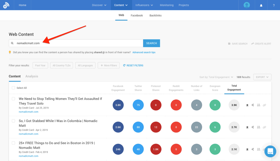Open the help question mark
280x161 pixels.
coord(274,5)
